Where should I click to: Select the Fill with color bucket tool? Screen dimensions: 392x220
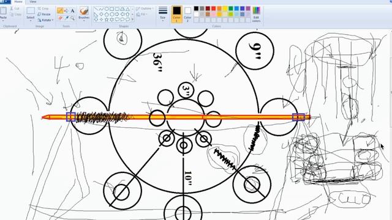tap(66, 10)
